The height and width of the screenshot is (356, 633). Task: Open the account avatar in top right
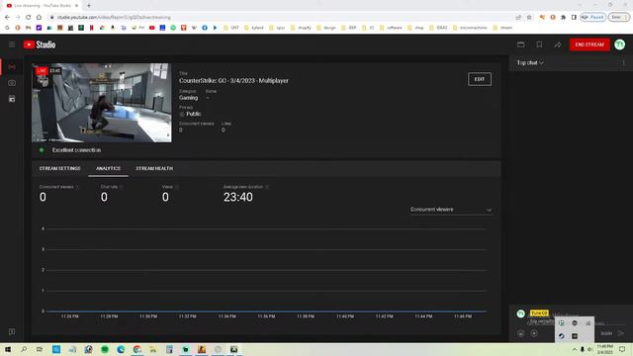[x=620, y=44]
